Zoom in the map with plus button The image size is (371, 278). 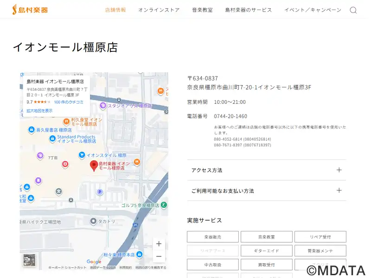(159, 244)
